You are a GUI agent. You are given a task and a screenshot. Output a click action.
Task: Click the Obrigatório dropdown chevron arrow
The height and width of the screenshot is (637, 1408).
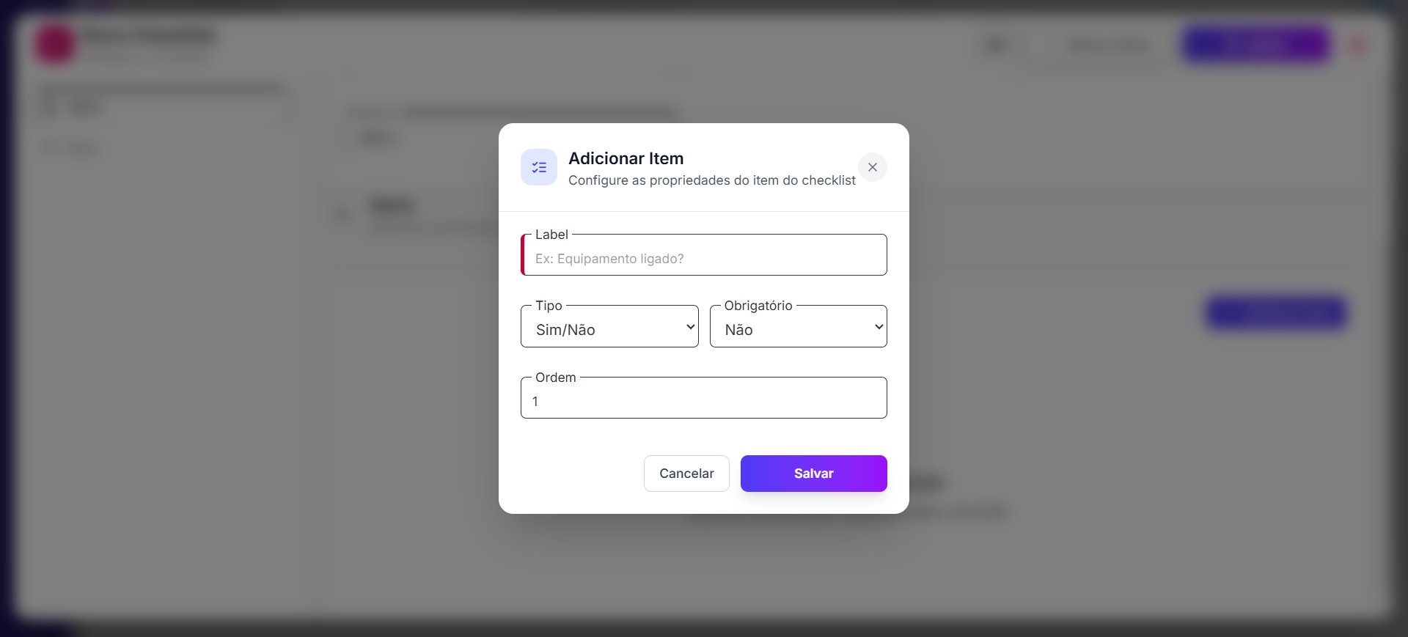(x=879, y=327)
